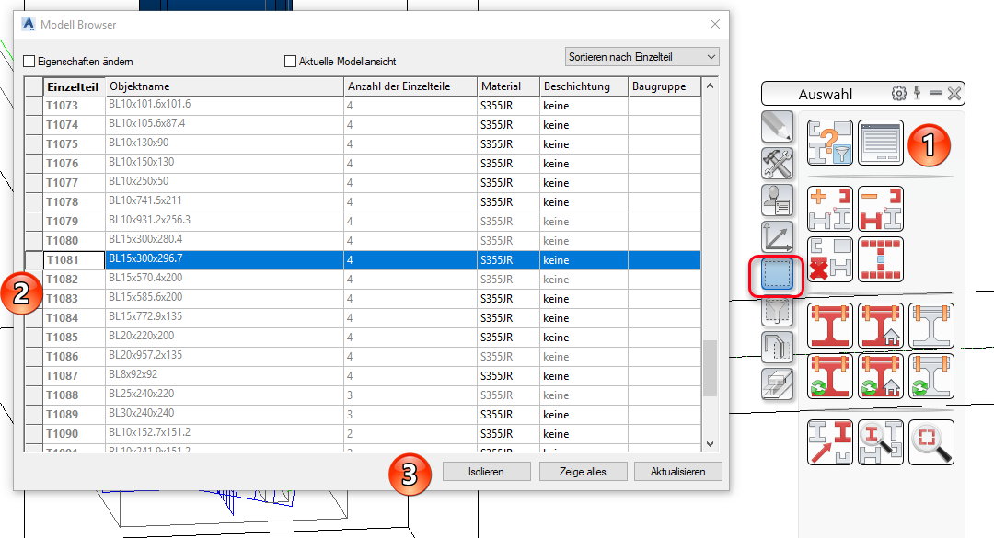
Task: Open the Modell Browser palette icon
Action: point(881,143)
